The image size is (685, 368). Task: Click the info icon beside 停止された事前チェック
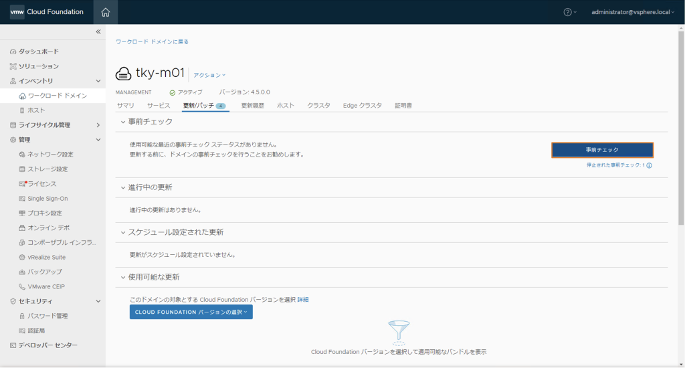click(x=649, y=165)
